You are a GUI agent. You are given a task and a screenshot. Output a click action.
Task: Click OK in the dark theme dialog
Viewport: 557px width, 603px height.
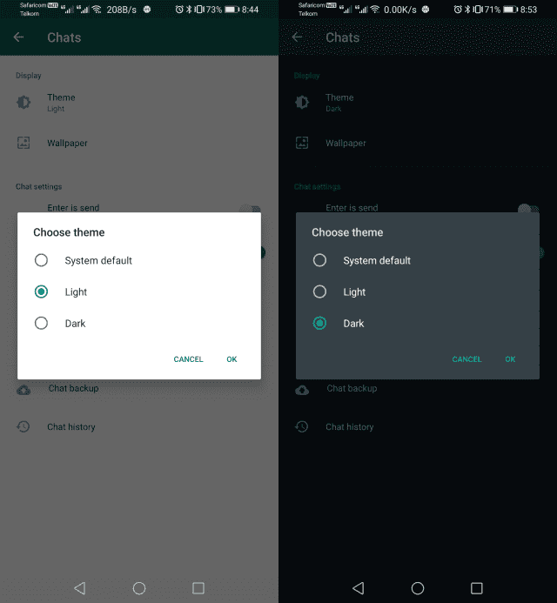[510, 359]
